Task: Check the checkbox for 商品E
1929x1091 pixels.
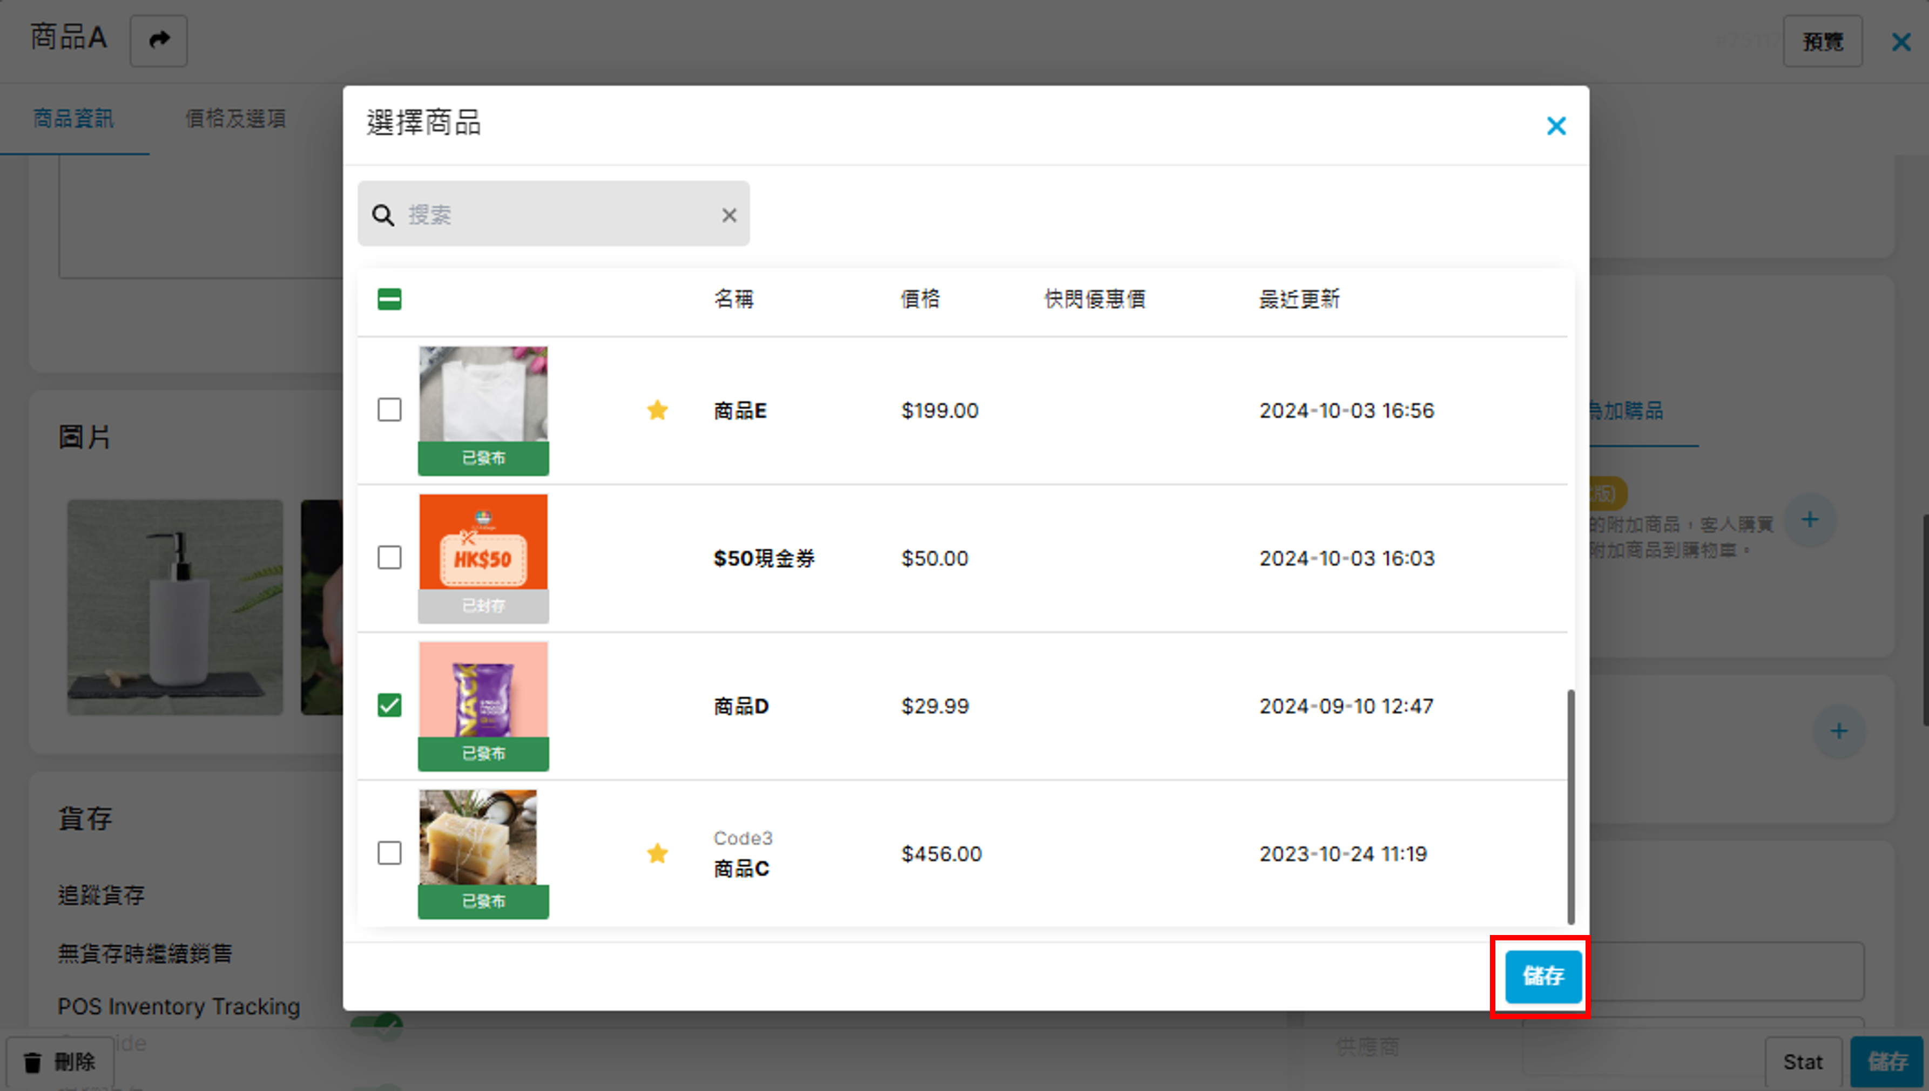Action: (x=389, y=410)
